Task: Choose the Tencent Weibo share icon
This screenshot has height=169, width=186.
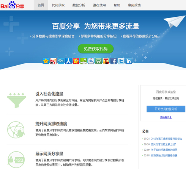Action: pyautogui.click(x=61, y=61)
